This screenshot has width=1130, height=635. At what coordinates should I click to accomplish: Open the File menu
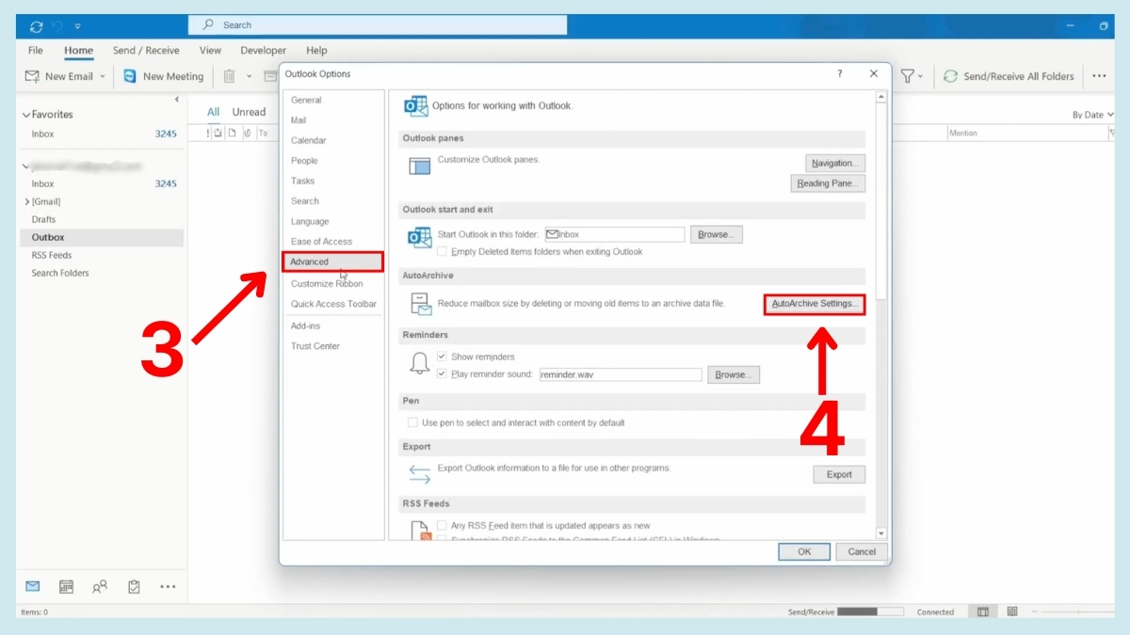point(36,50)
